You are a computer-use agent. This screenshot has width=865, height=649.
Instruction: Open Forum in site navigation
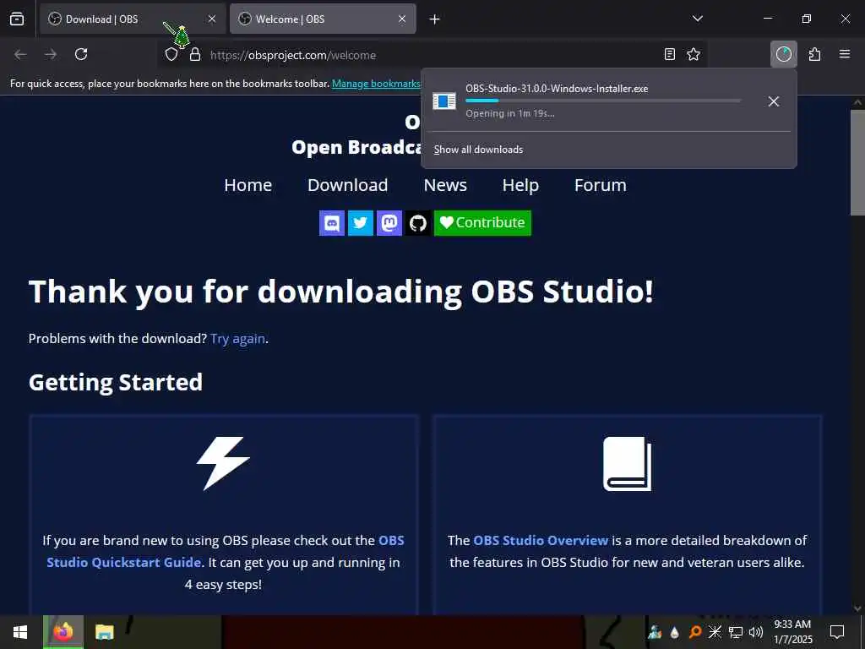(x=601, y=185)
